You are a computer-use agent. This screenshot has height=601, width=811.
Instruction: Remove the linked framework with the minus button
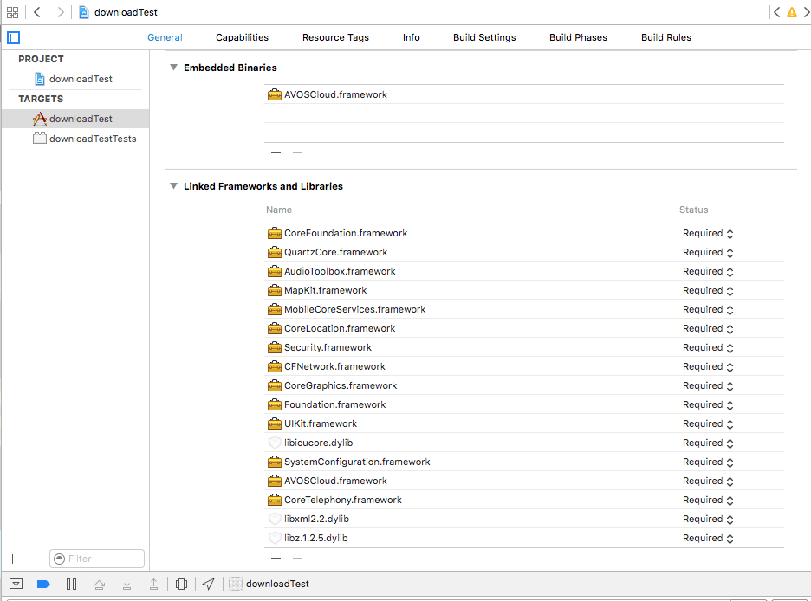297,558
